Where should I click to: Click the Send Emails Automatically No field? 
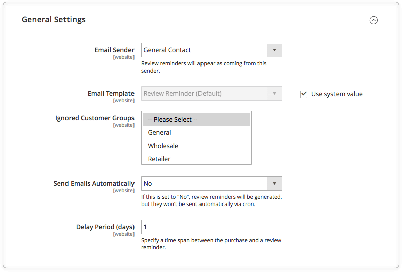(x=211, y=183)
